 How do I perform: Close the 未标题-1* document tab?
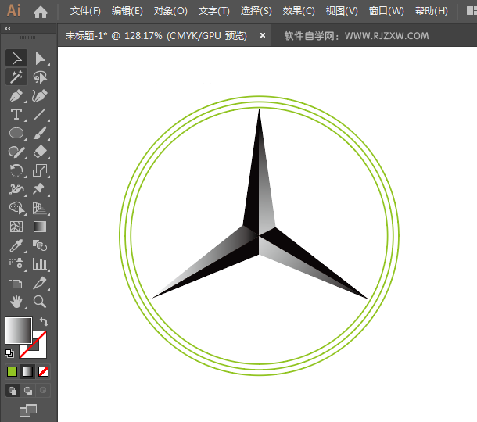point(263,36)
